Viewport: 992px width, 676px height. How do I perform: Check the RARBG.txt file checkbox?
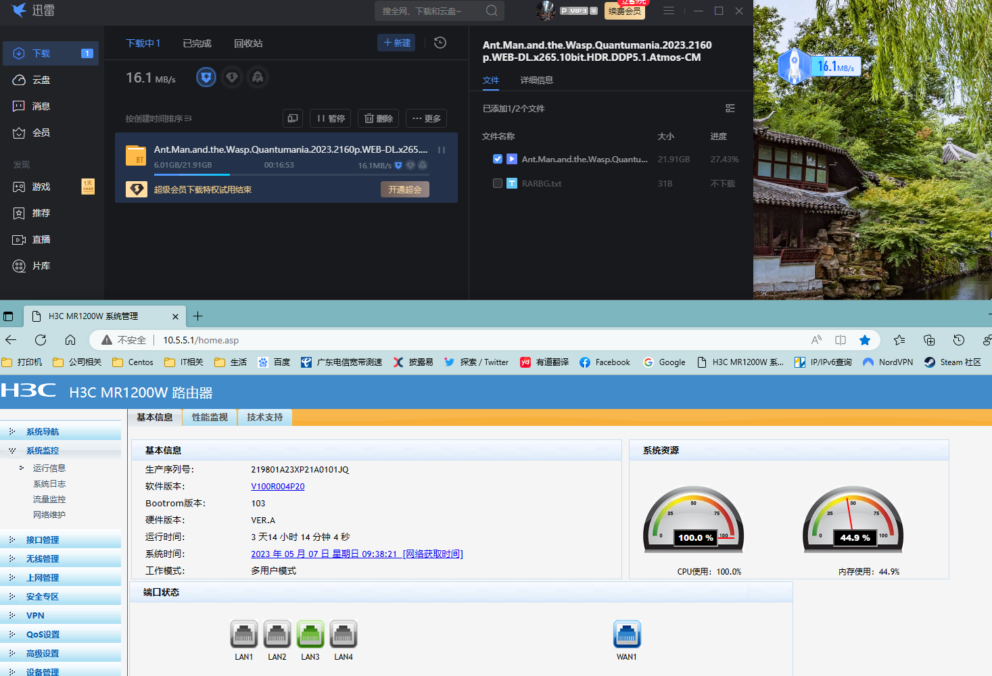pos(498,183)
